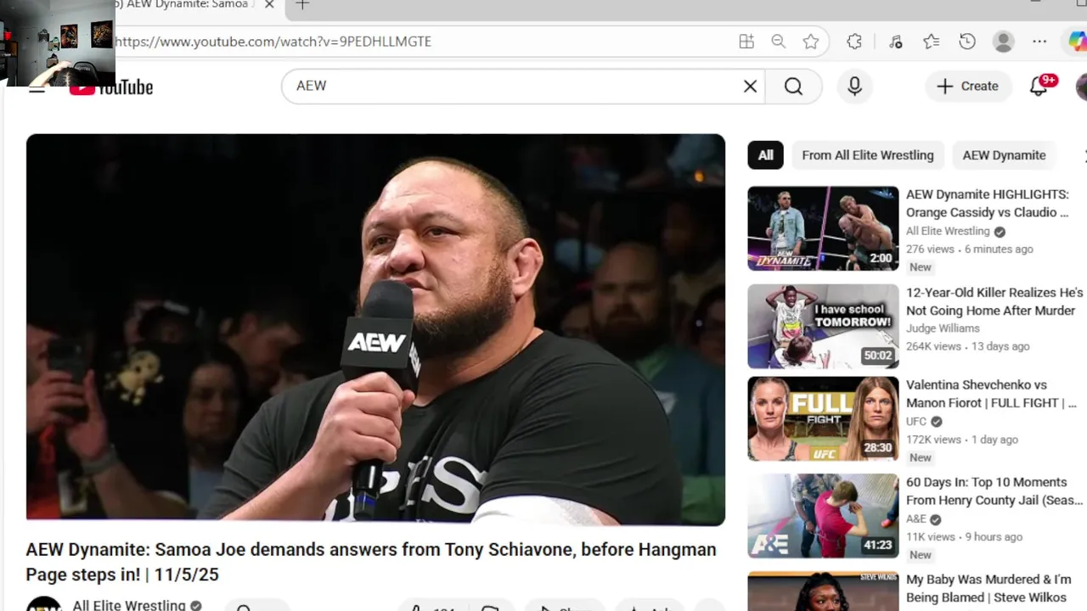Image resolution: width=1087 pixels, height=611 pixels.
Task: Open AEW Dynamite HIGHLIGHTS title link
Action: 988,204
